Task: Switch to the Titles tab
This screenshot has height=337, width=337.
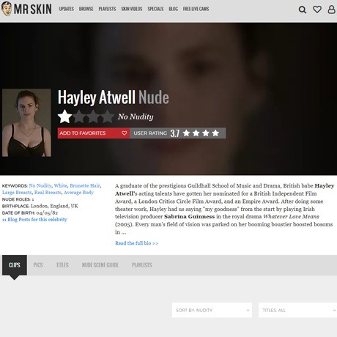Action: point(62,265)
